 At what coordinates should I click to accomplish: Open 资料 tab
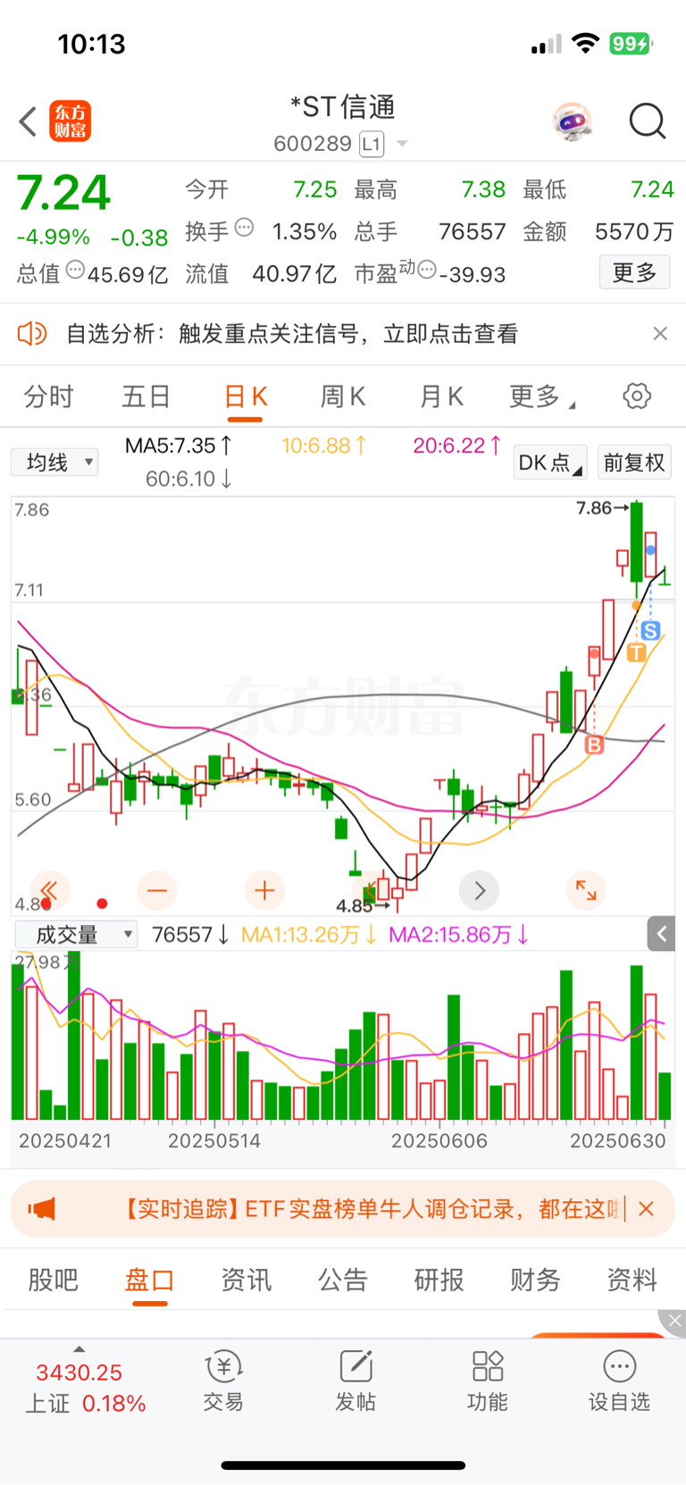632,1280
